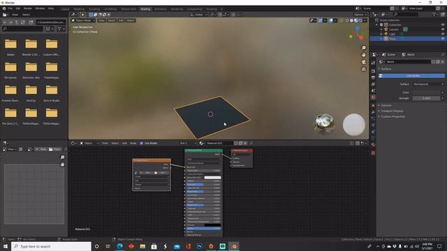Adjust the World Strength slider

426,98
